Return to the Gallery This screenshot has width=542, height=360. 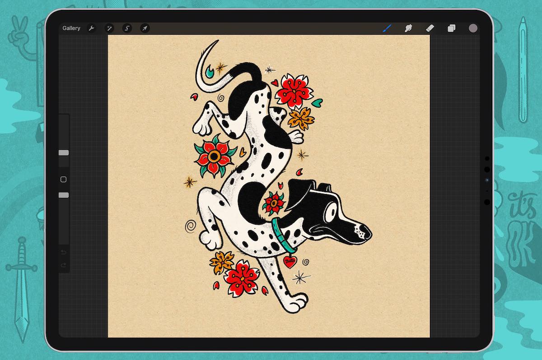(x=71, y=28)
